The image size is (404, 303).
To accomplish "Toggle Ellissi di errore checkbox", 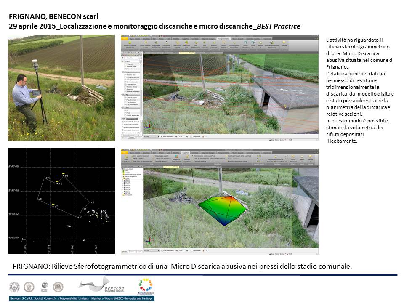I will (x=125, y=98).
